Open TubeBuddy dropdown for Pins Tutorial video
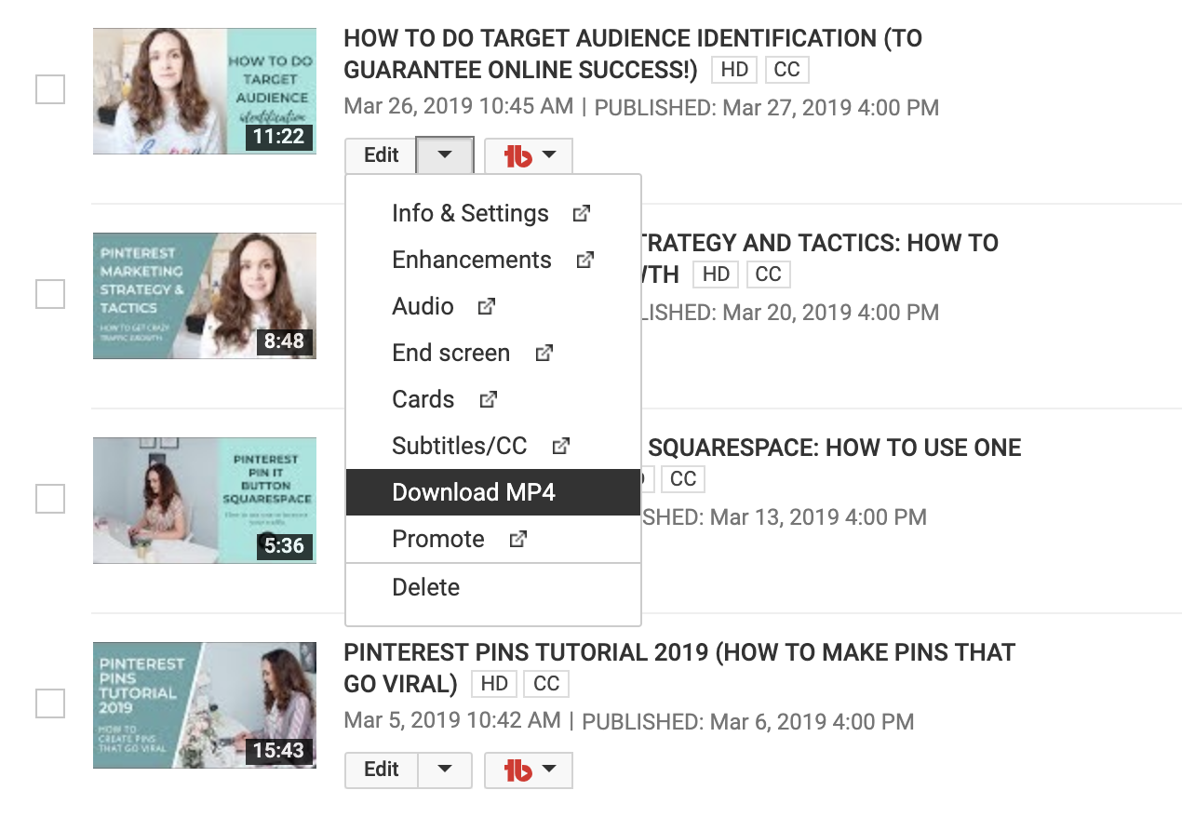 click(529, 770)
